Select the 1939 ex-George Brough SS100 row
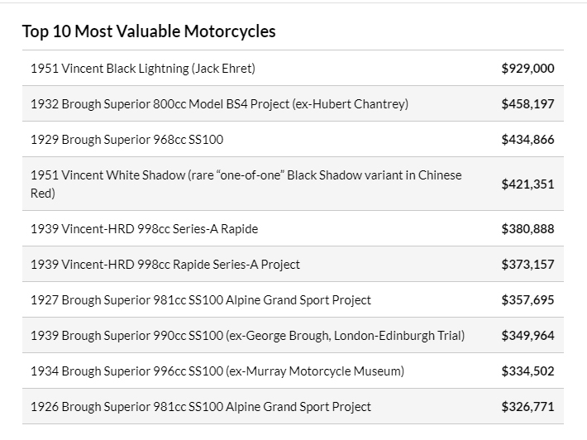The image size is (587, 440). click(x=293, y=335)
